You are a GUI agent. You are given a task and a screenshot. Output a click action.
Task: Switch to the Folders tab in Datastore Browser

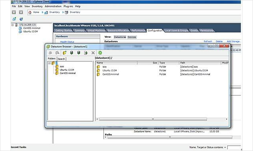(51, 59)
